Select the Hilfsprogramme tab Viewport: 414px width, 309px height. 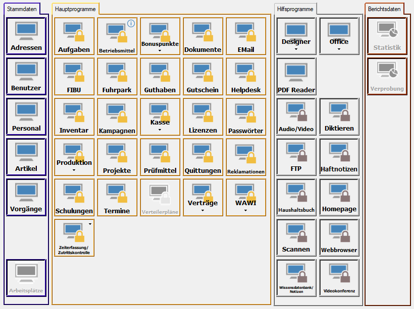coord(295,9)
